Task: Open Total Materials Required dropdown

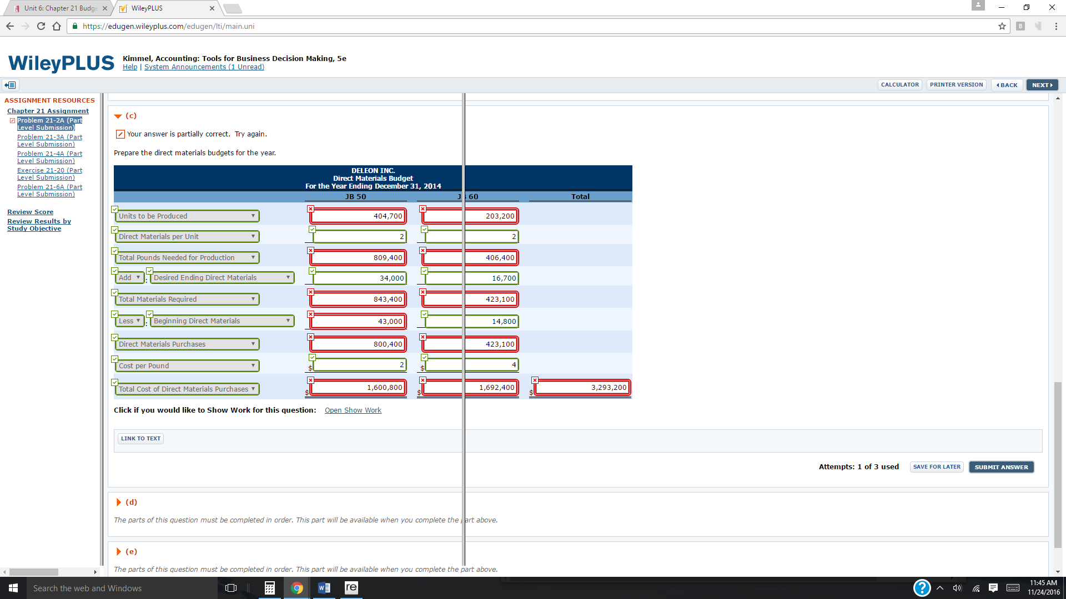Action: point(187,299)
